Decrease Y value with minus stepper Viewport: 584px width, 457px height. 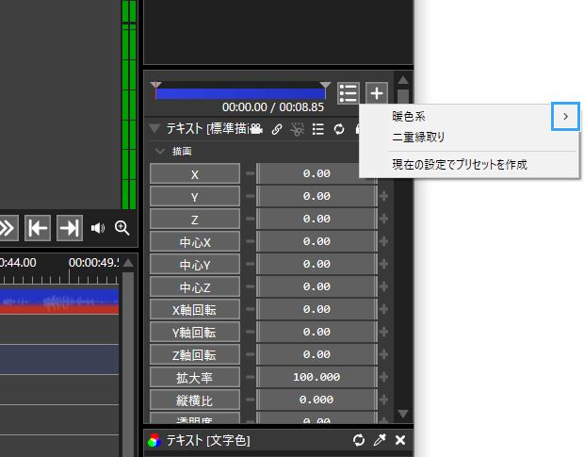250,196
